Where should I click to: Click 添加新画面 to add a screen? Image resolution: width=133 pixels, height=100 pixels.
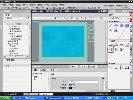pyautogui.click(x=17, y=36)
